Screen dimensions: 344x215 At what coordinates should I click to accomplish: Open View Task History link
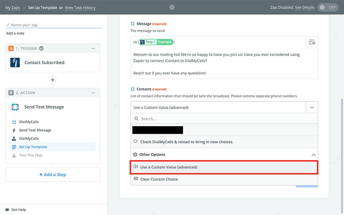tap(80, 8)
